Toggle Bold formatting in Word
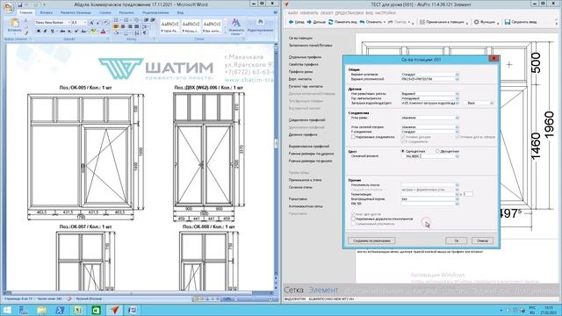The height and width of the screenshot is (316, 562). 39,32
